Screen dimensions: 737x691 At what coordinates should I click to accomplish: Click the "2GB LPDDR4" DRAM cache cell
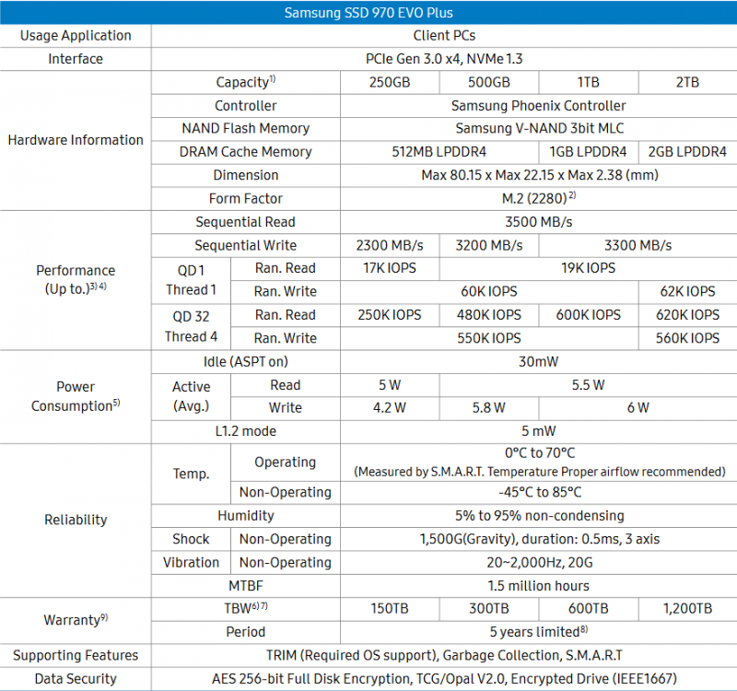click(687, 152)
